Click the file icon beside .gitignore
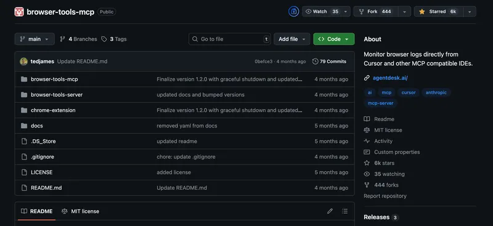The image size is (493, 226). [24, 156]
